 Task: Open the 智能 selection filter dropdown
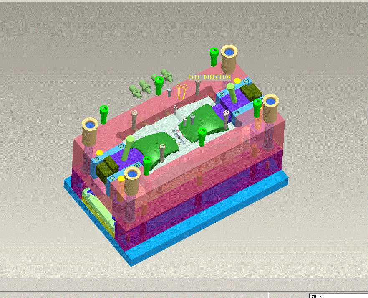(338, 296)
